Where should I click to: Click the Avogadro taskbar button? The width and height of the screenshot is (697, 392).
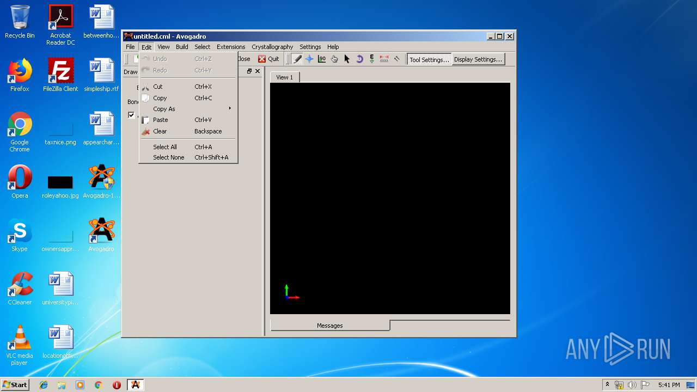tap(135, 385)
